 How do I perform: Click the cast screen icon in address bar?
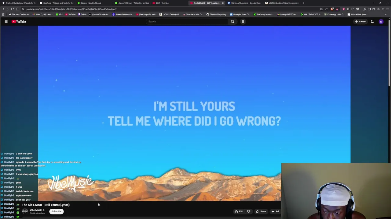pos(321,9)
